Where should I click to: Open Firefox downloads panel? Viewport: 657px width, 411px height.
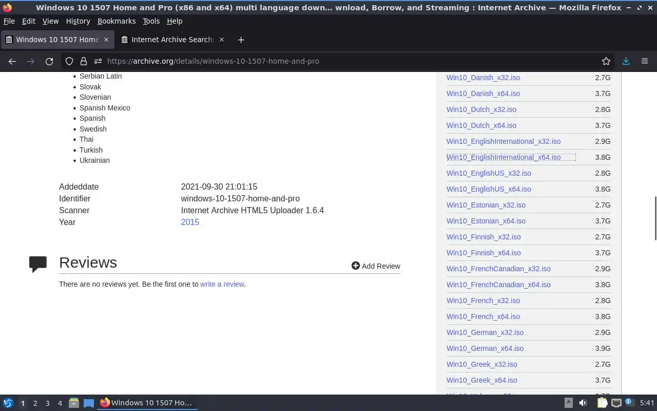pos(626,61)
